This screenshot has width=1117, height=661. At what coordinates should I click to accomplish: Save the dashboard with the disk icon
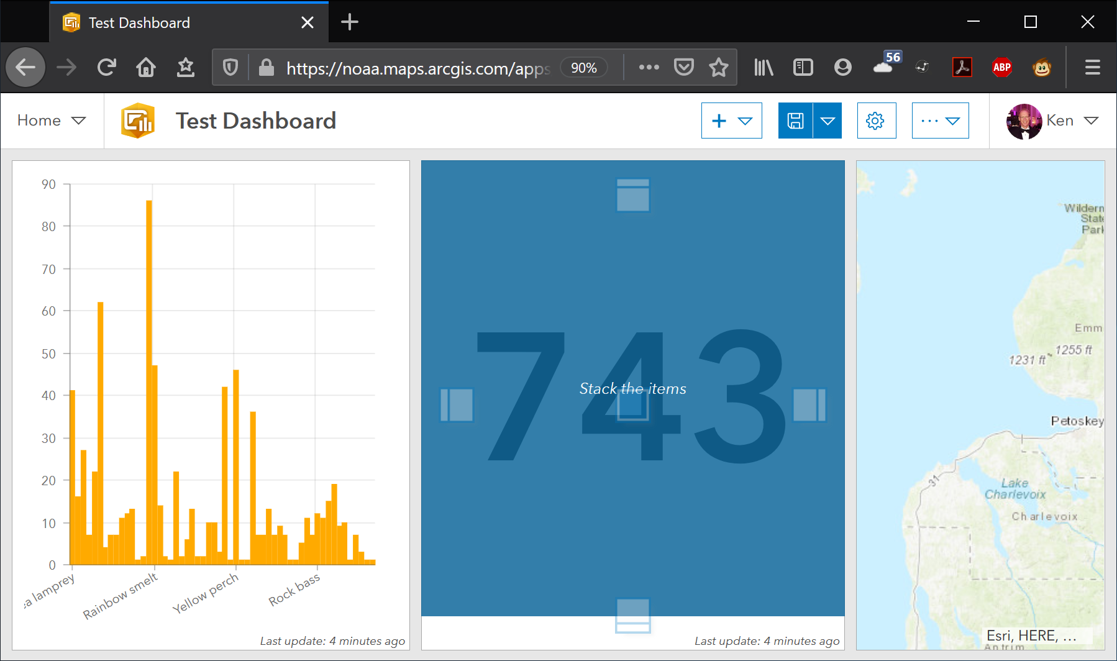tap(796, 121)
